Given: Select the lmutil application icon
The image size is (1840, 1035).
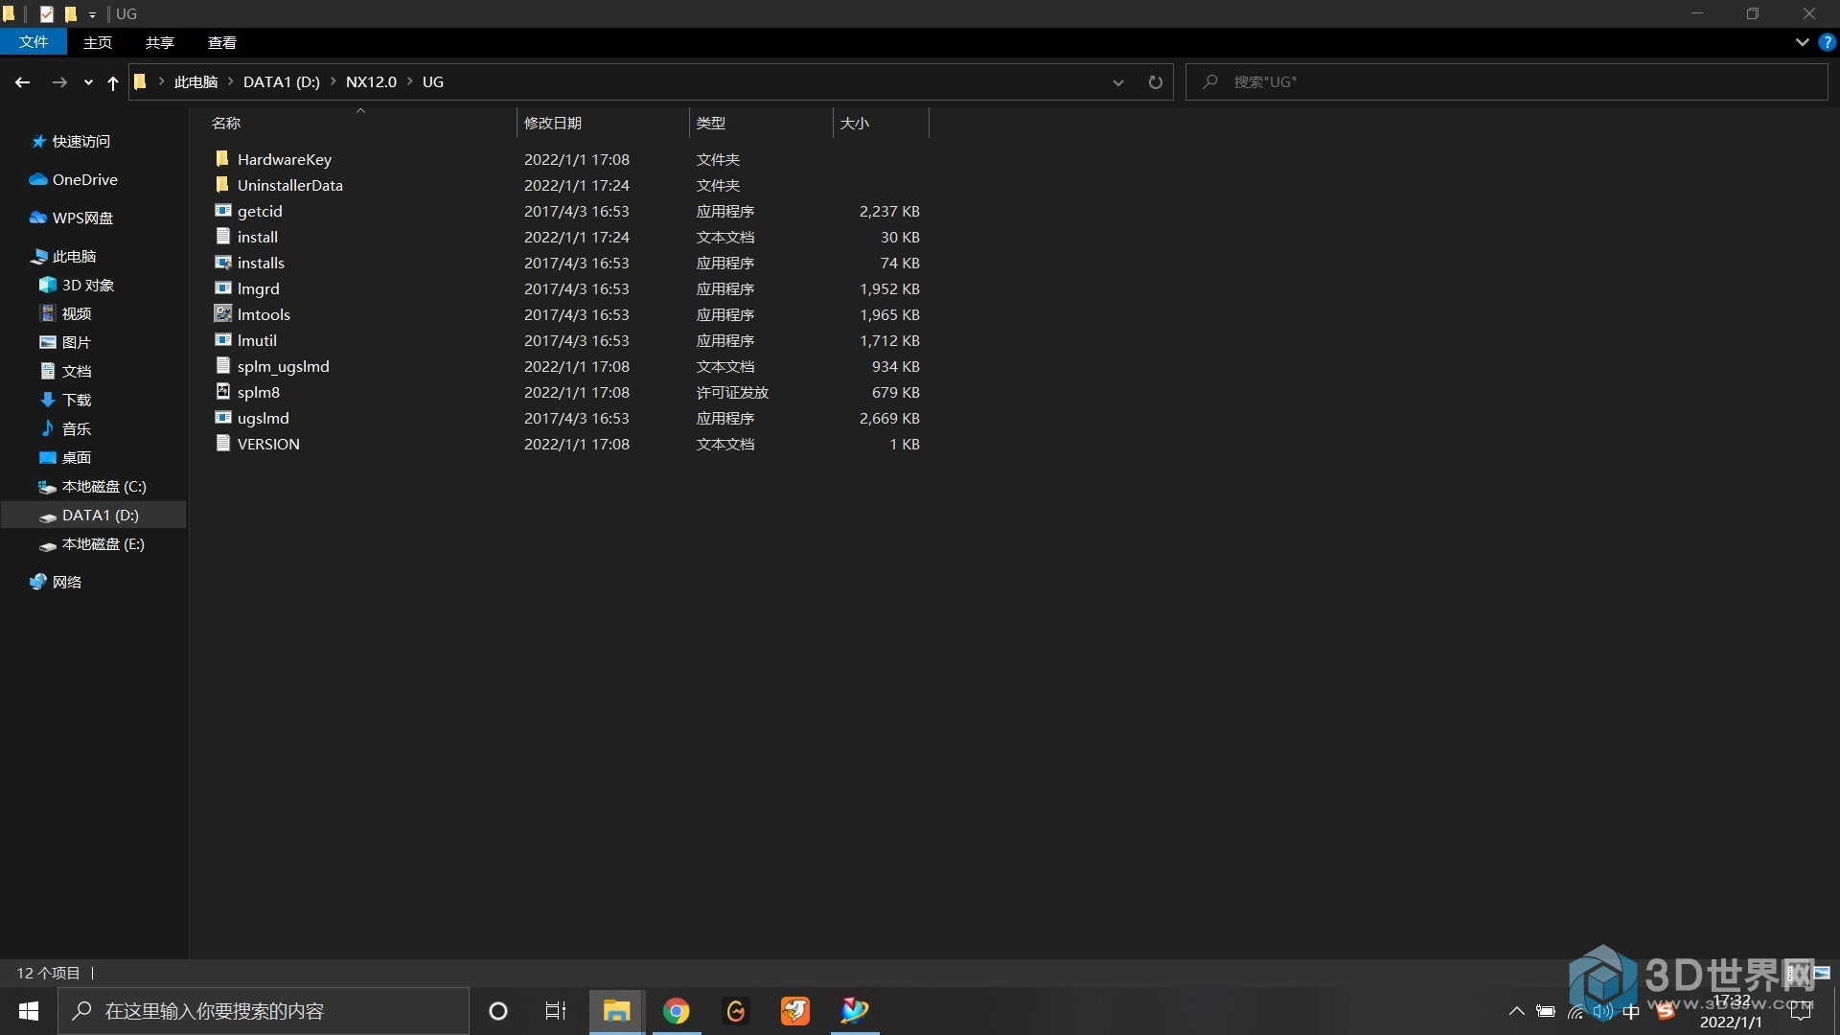Looking at the screenshot, I should click(222, 340).
